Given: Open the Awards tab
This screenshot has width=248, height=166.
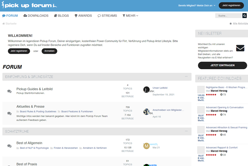Looking at the screenshot, I should click(x=83, y=16).
